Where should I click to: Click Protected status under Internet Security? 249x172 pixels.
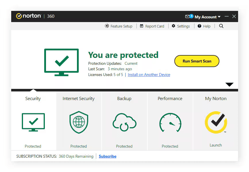pos(79,146)
